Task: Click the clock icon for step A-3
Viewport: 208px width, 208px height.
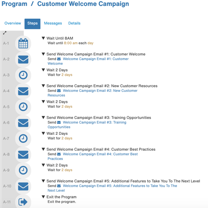Action: tap(23, 75)
